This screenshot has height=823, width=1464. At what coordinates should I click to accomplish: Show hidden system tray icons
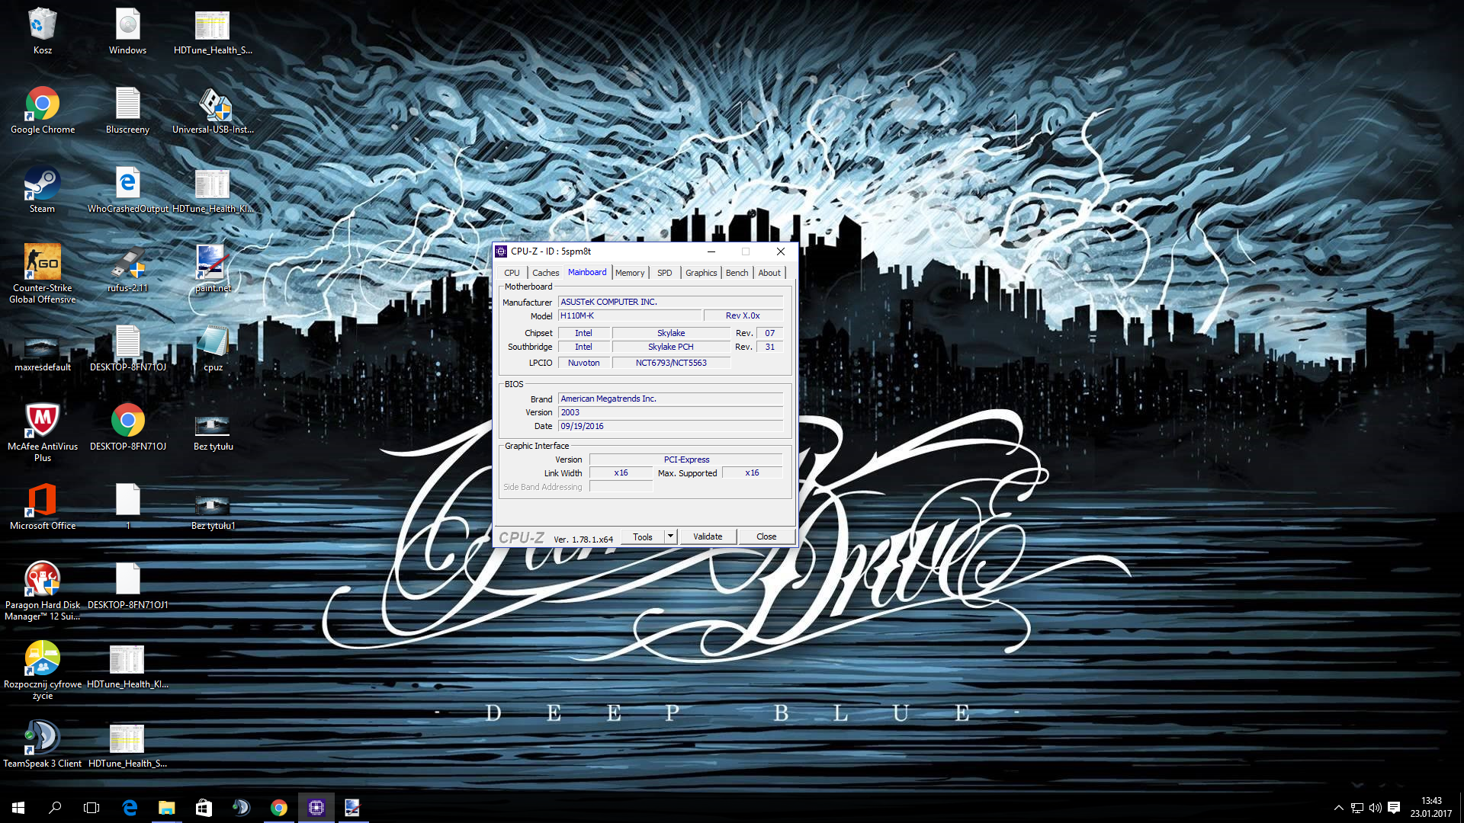click(1338, 808)
